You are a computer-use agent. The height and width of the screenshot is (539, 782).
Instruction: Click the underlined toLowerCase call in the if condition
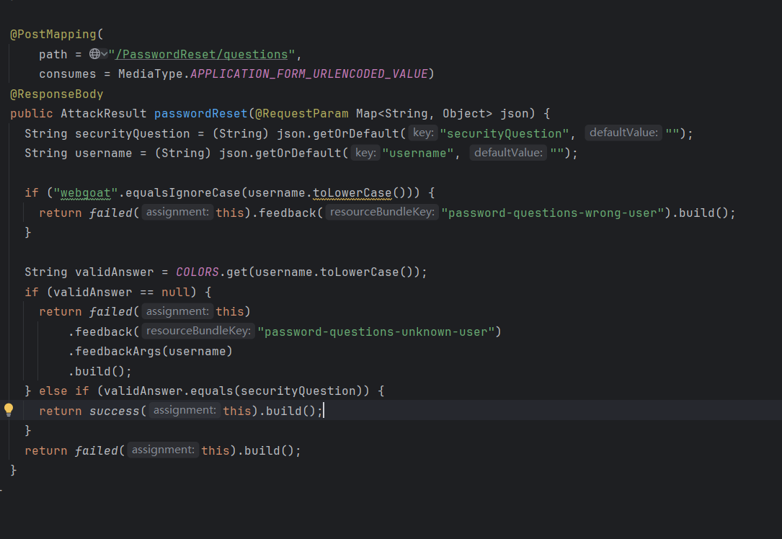pyautogui.click(x=352, y=193)
